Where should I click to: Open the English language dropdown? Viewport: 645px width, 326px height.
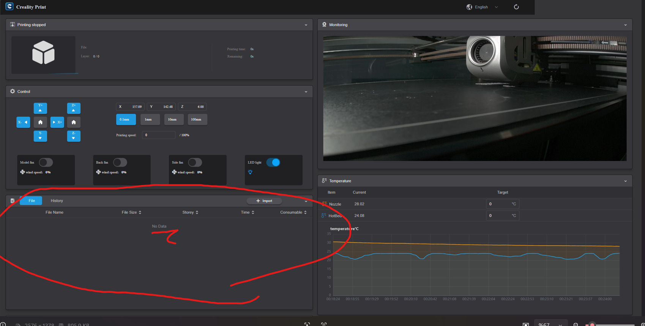[482, 7]
